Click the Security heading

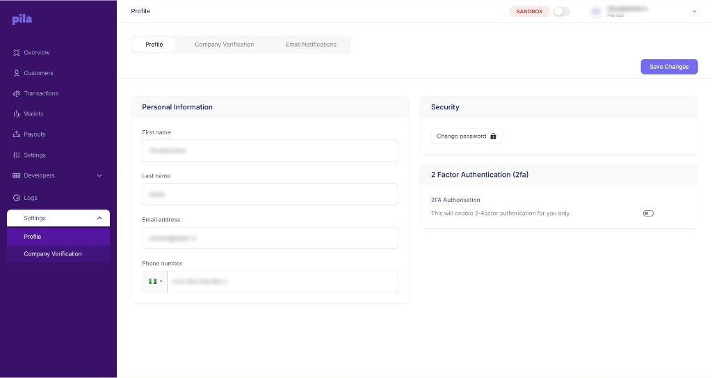[x=445, y=107]
